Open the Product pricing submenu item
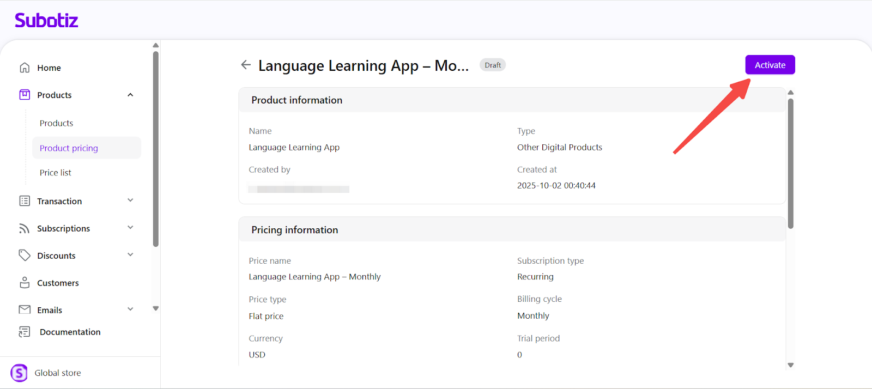Viewport: 872px width, 389px height. [x=69, y=148]
